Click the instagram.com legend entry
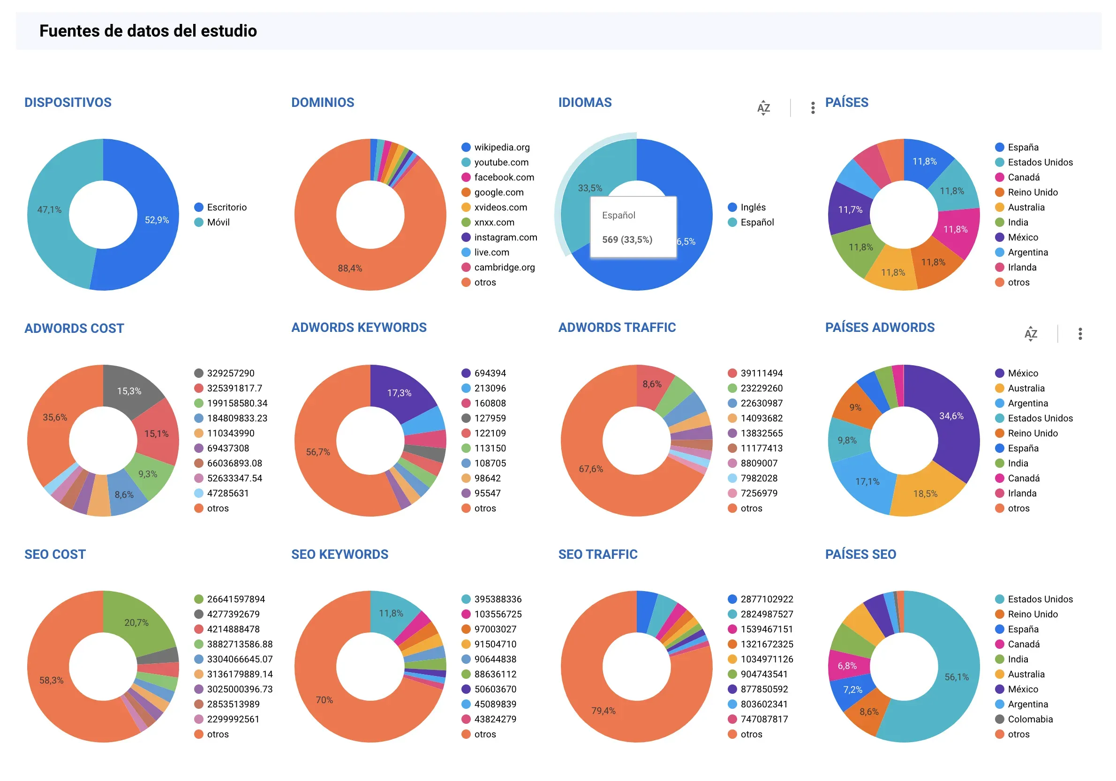 pyautogui.click(x=499, y=237)
